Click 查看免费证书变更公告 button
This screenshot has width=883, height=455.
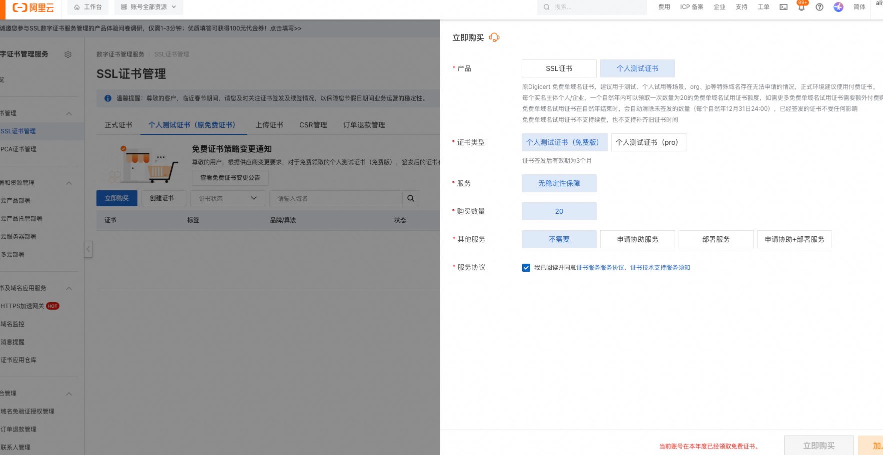(x=230, y=178)
